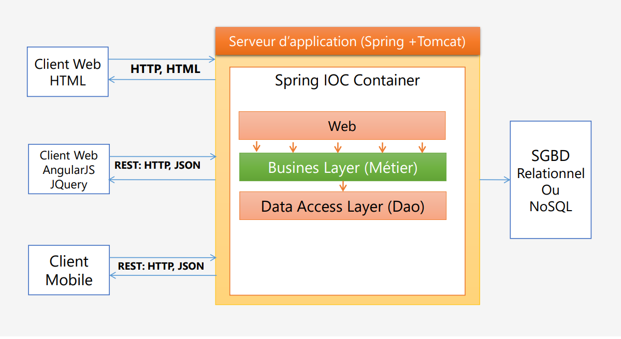Click a downward arrow below the Web layer

tap(294, 147)
